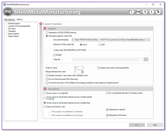
Task: Maximize the SheetMetalManufacturing window
Action: coord(153,4)
